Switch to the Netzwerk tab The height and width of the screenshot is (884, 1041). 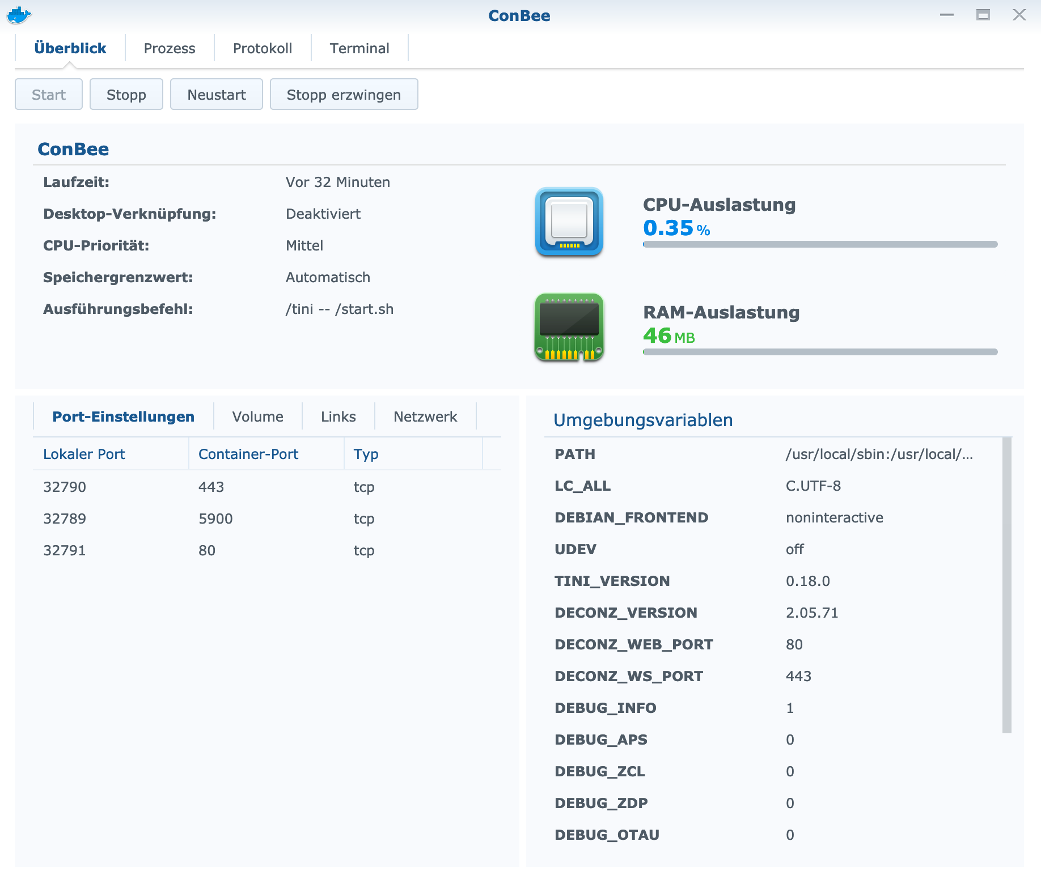tap(425, 416)
